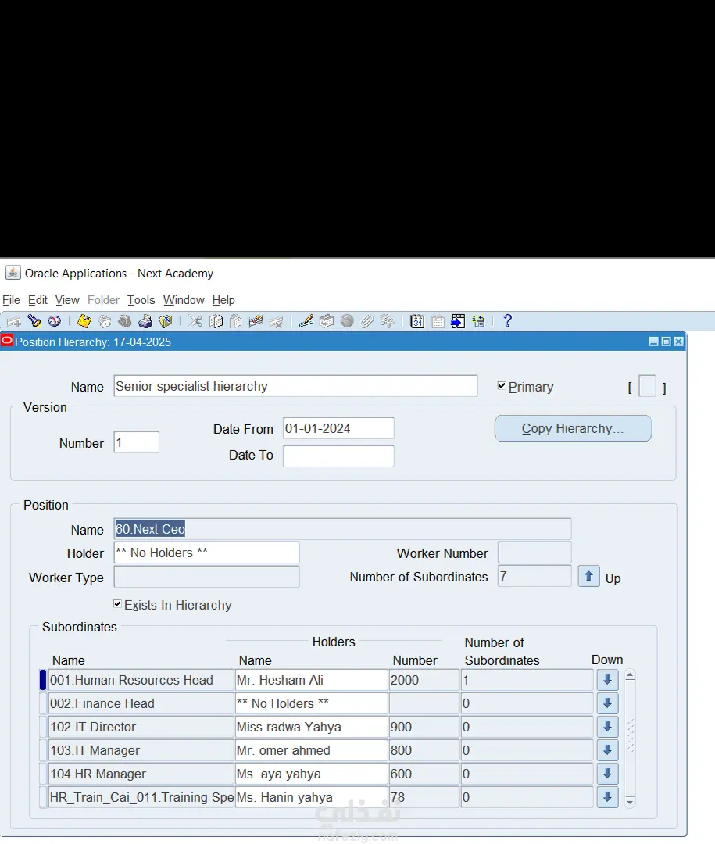Click Down arrow for Ms. Hanin yahya row

[607, 796]
